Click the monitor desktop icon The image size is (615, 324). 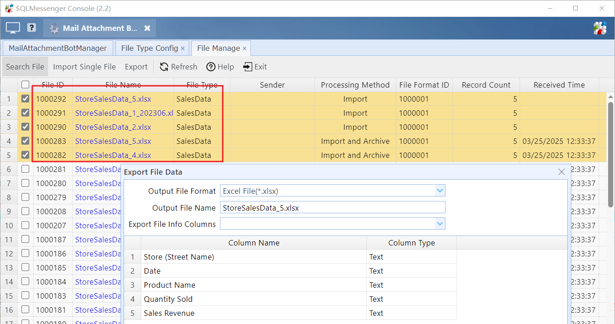[x=13, y=28]
